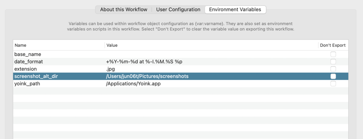Select the extension variable name
This screenshot has width=363, height=139.
[x=25, y=69]
